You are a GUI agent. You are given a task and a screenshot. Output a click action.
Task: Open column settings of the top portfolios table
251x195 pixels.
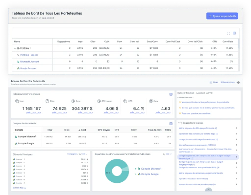click(x=234, y=33)
